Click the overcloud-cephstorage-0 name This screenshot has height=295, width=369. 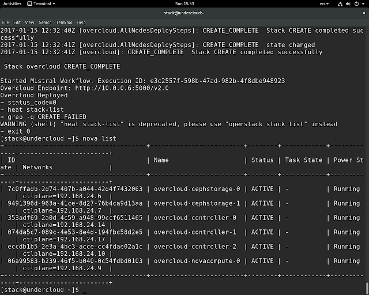(197, 189)
